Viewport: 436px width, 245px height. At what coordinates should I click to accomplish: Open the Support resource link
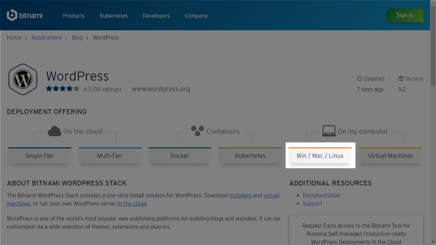[x=313, y=203]
